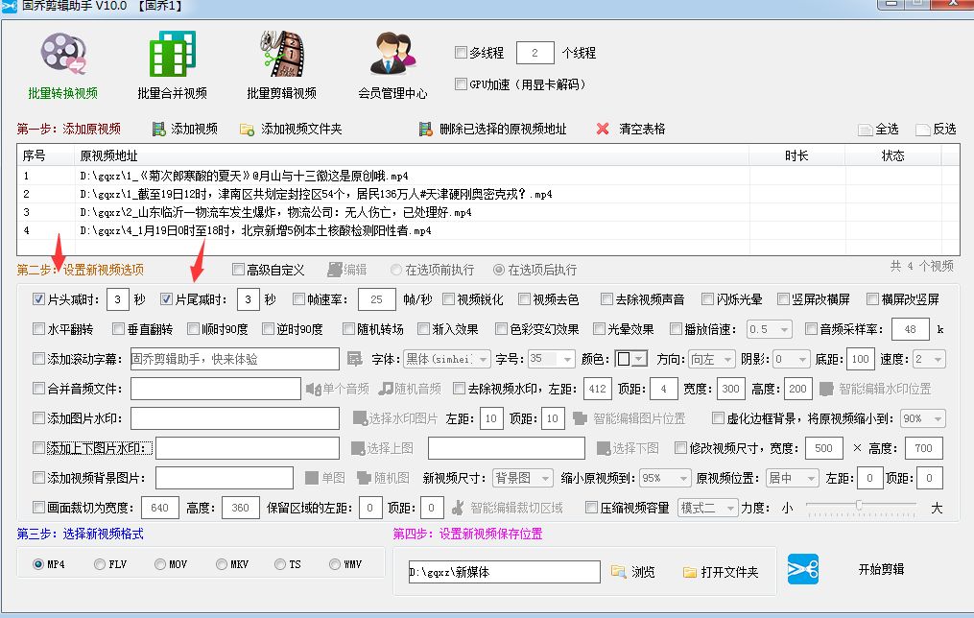
Task: Select the WMV format radio button
Action: [x=334, y=564]
